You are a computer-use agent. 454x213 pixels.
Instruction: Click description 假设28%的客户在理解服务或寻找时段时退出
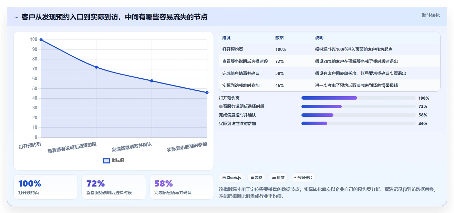[357, 61]
